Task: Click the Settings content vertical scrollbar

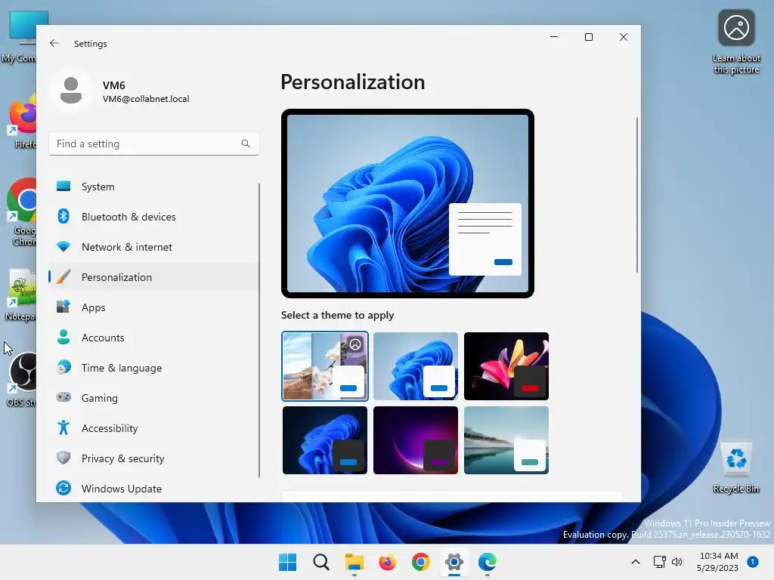Action: coord(636,195)
